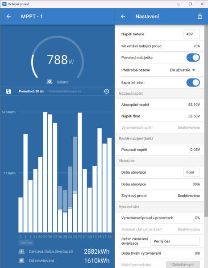Click the Začněte nyní button
Viewport: 208px width, 268px height.
click(x=183, y=264)
